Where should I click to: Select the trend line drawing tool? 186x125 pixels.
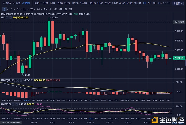(x=11, y=9)
